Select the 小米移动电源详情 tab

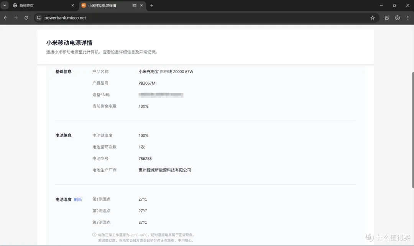point(112,5)
